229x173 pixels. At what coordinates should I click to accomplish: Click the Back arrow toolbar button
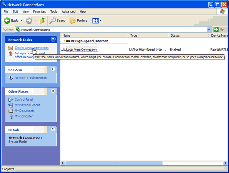(7, 21)
